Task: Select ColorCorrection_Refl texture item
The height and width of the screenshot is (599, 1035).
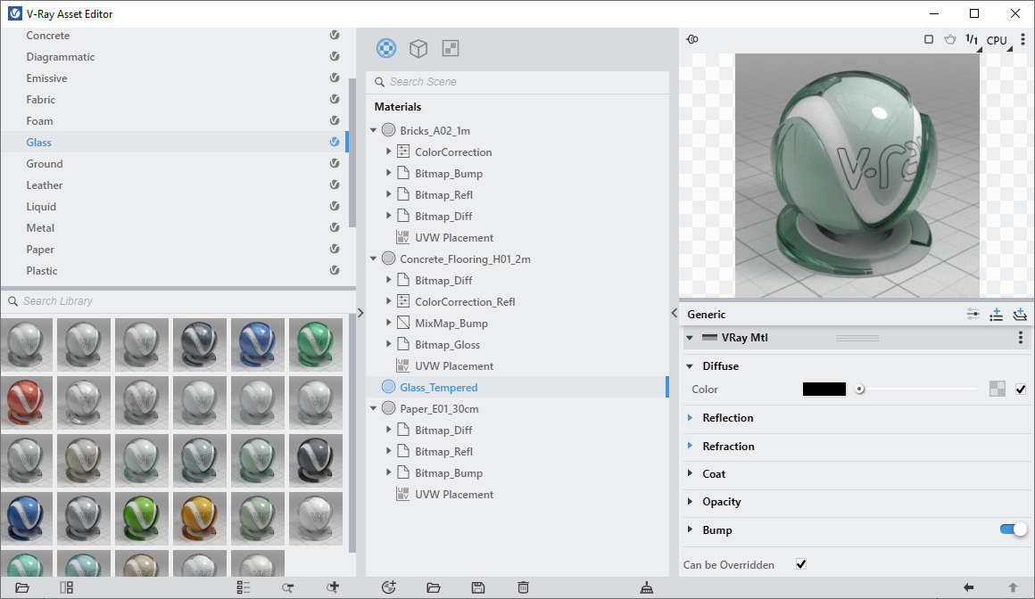Action: [465, 301]
